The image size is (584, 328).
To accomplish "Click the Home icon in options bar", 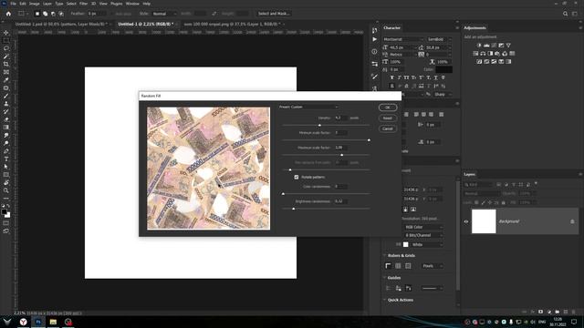I will 8,14.
